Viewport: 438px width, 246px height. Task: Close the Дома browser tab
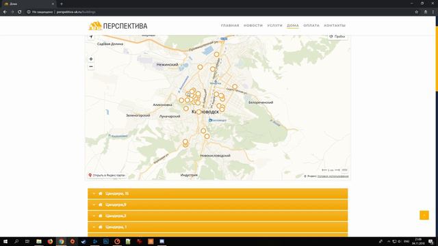click(53, 4)
